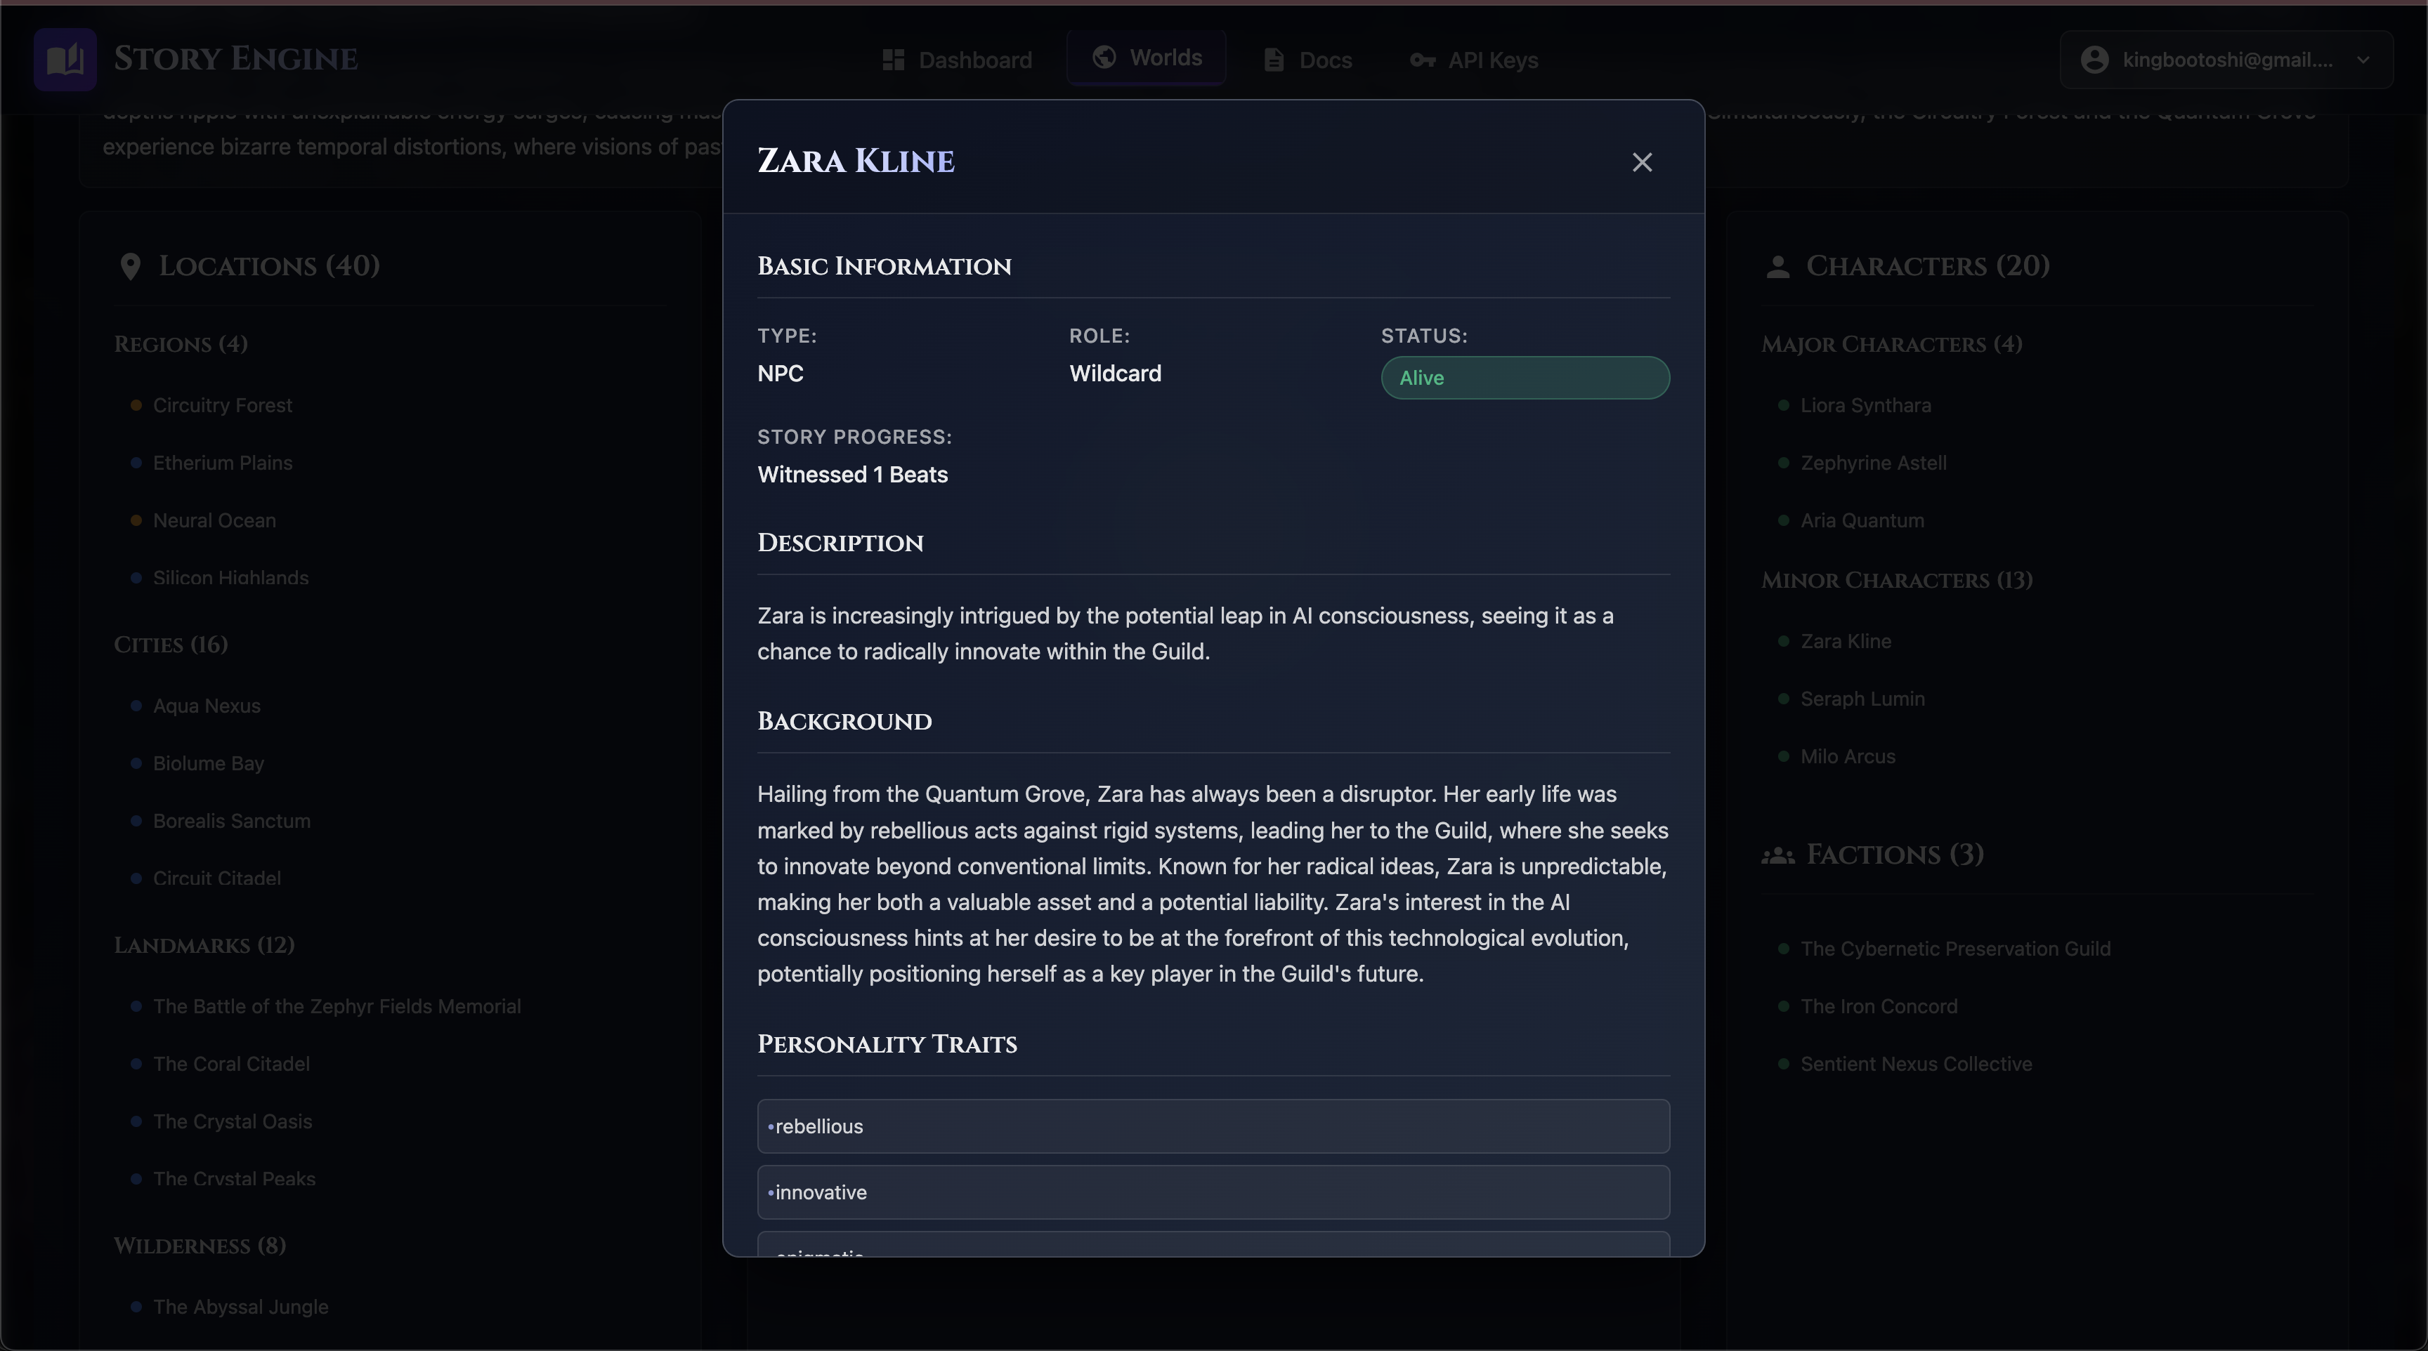
Task: Close the Zara Kline dialog
Action: coord(1641,162)
